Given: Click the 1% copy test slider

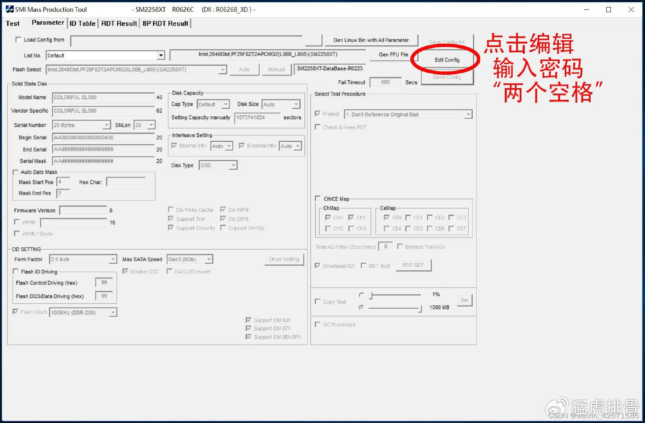Looking at the screenshot, I should coord(395,295).
